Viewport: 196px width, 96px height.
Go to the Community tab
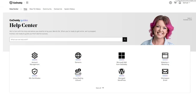[x=47, y=9]
